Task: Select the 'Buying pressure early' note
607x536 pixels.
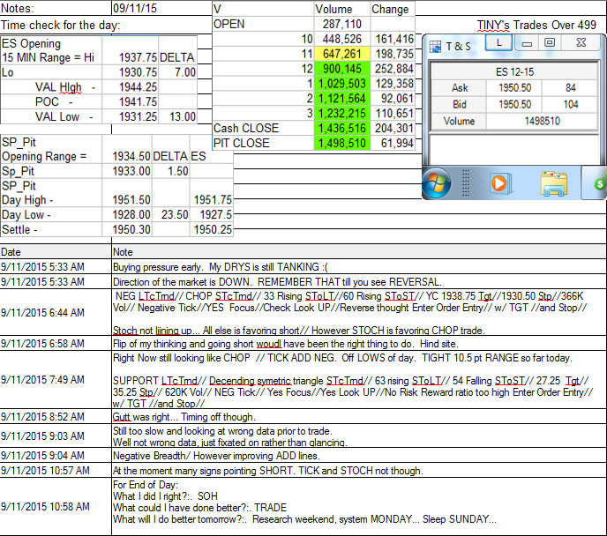Action: pyautogui.click(x=359, y=267)
